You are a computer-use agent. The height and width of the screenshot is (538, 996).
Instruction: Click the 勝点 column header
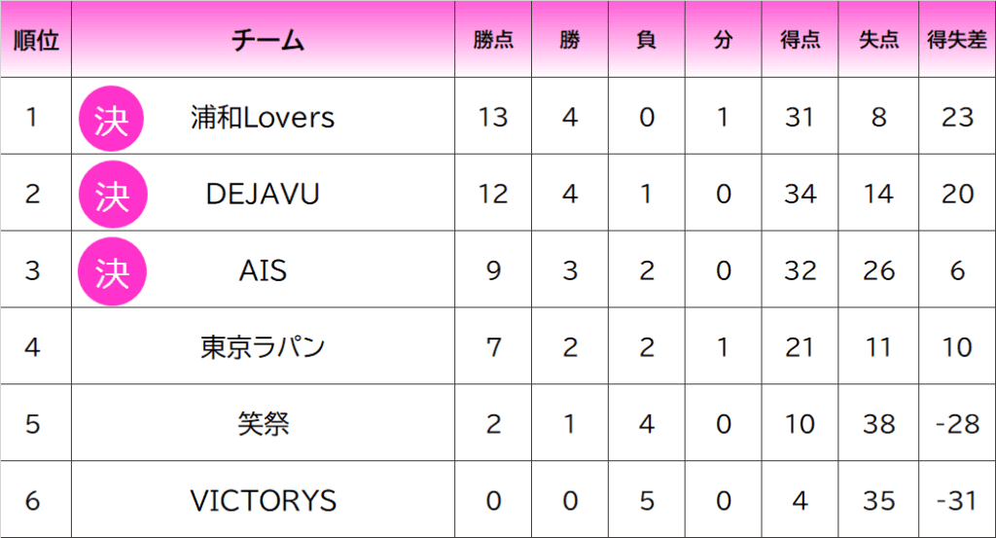coord(493,40)
